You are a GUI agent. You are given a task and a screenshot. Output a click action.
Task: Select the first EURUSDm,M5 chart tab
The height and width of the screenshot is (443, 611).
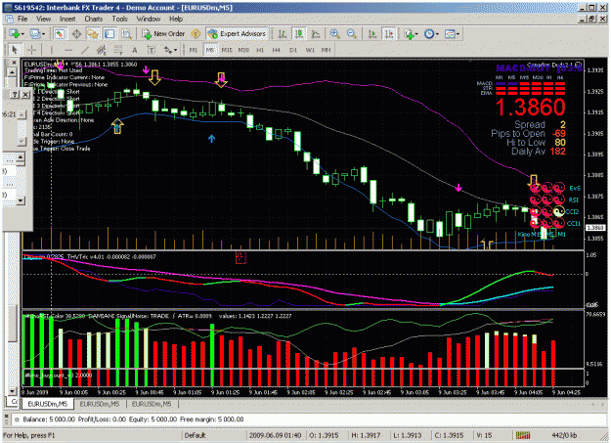point(47,404)
